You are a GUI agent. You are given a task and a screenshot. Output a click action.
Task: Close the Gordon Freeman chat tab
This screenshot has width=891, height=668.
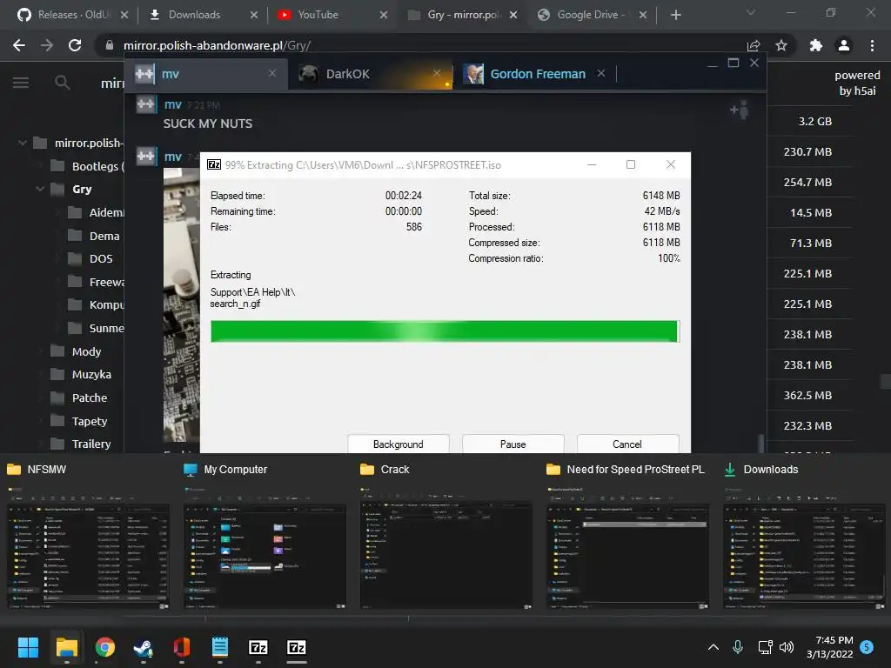tap(601, 73)
